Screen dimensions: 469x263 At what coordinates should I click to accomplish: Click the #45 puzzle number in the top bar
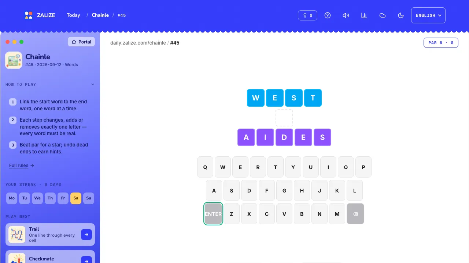(122, 15)
